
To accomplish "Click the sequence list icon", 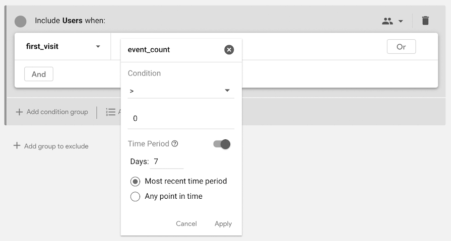I will 110,112.
